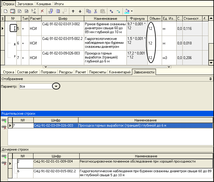The width and height of the screenshot is (214, 182).
Task: Add link in Родительские строки panel
Action: pos(4,121)
